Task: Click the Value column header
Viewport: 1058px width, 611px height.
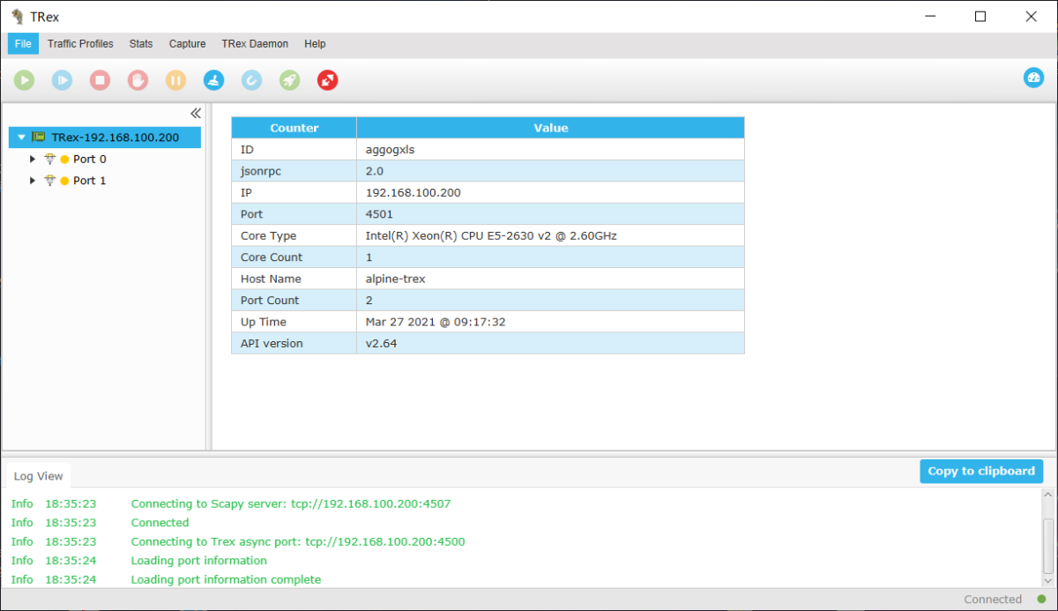Action: [x=551, y=128]
